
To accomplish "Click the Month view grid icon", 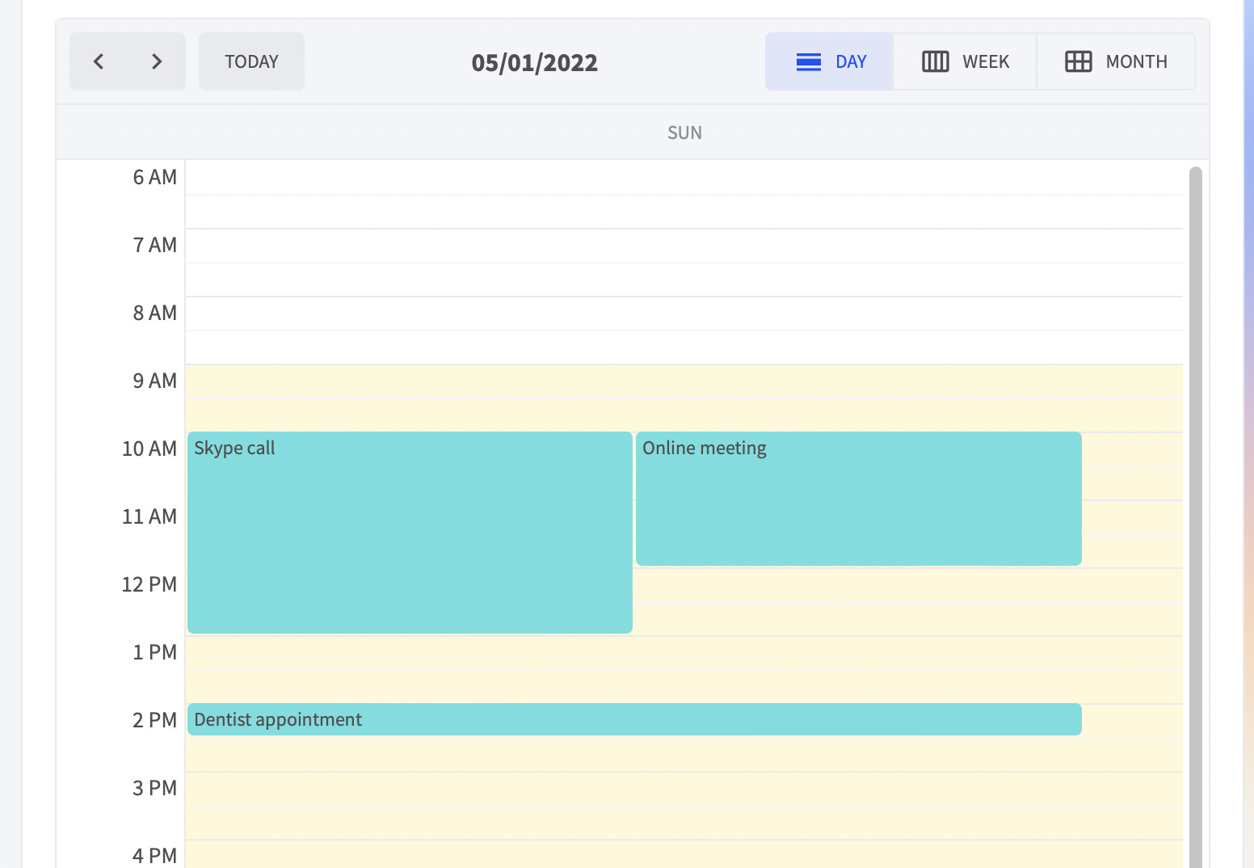I will tap(1079, 61).
